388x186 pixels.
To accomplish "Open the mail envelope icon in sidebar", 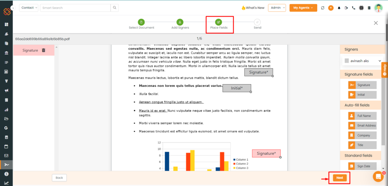I will click(x=6, y=156).
